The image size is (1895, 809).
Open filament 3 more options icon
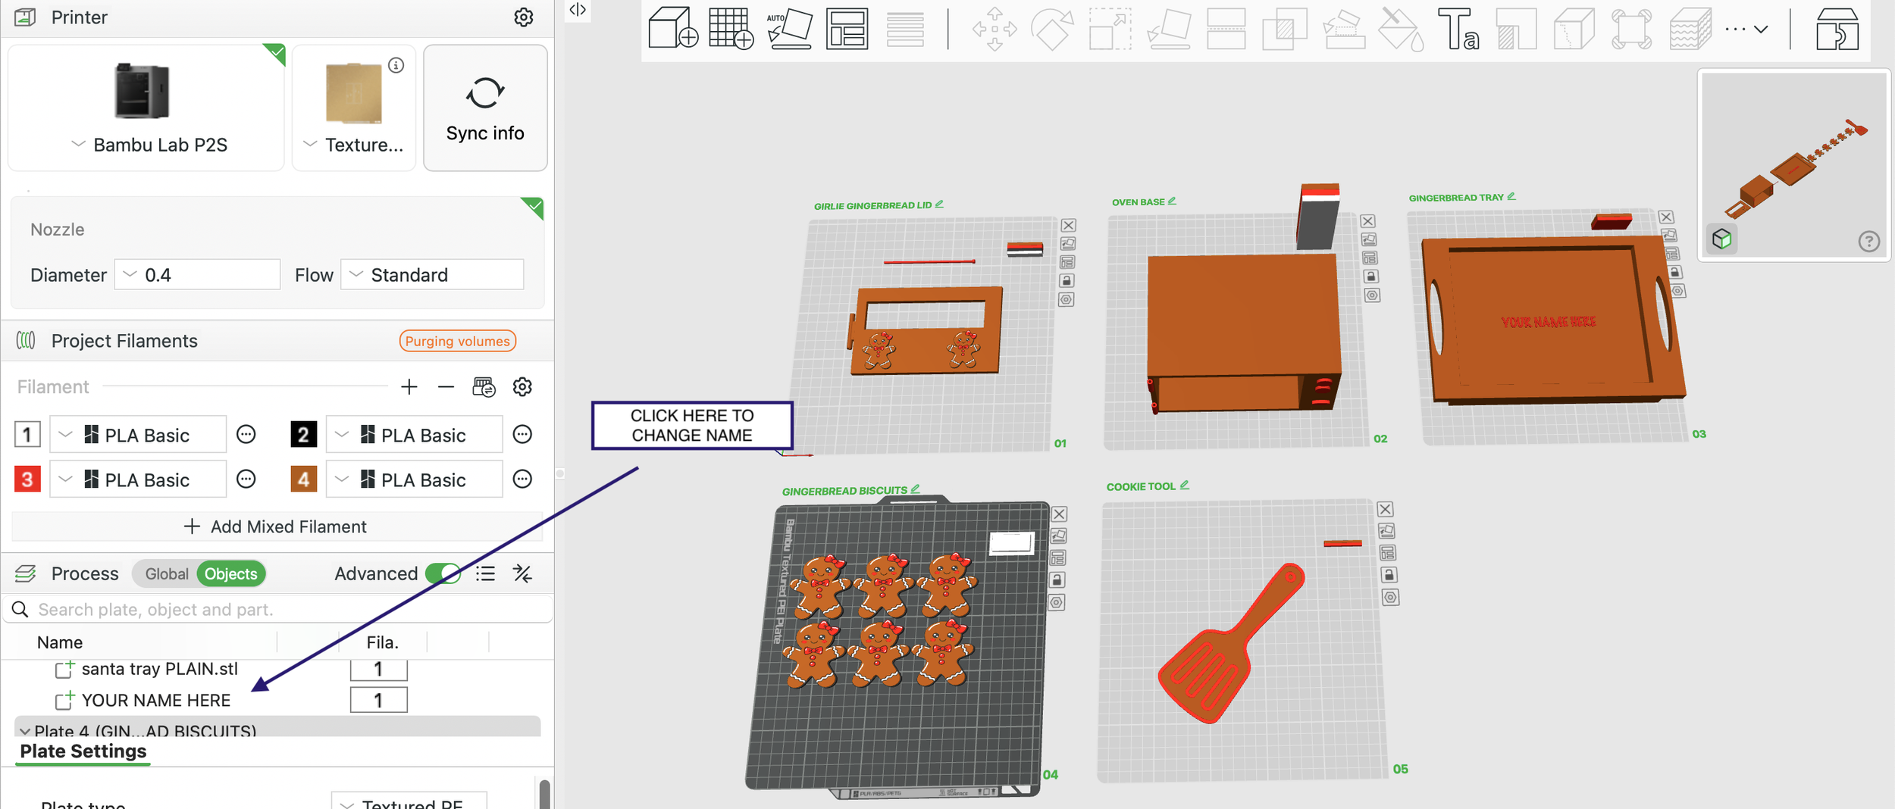click(246, 479)
